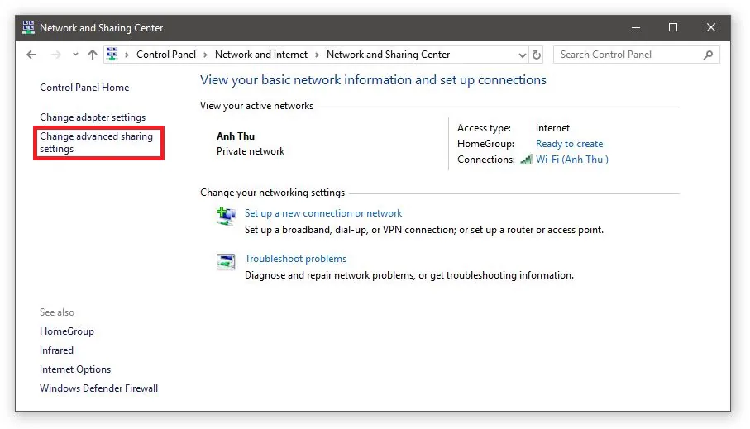Click HomeGroup Ready to create link
Viewport: 750px width, 429px height.
(x=569, y=144)
